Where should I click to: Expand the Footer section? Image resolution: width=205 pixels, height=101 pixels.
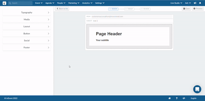(x=27, y=48)
